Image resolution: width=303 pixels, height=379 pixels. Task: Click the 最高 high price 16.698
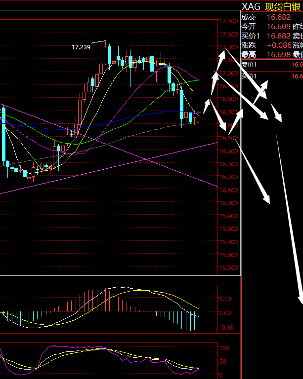tap(279, 55)
